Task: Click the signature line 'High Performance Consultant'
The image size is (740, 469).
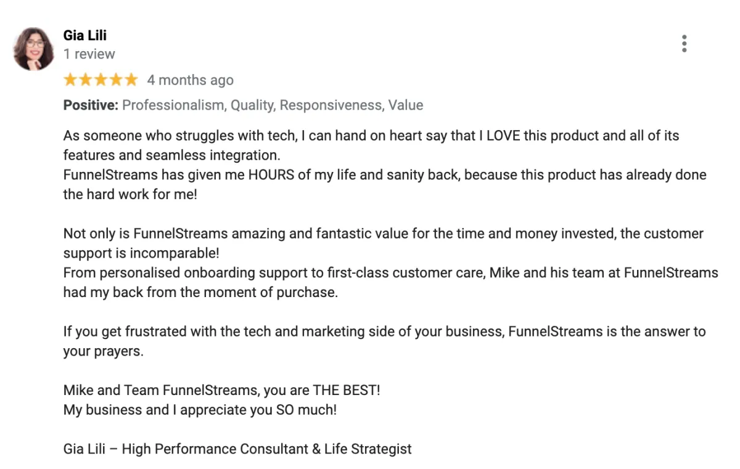Action: [237, 449]
